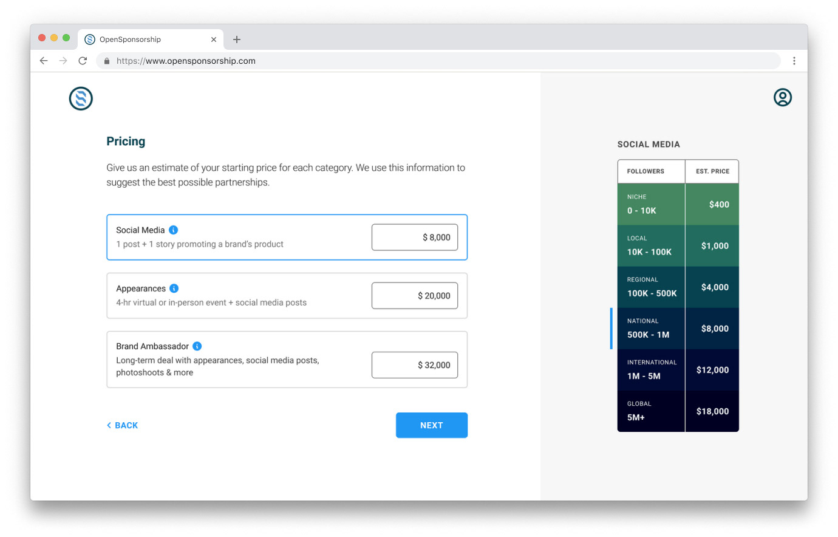The image size is (838, 537).
Task: Go back in browser history
Action: coord(44,61)
